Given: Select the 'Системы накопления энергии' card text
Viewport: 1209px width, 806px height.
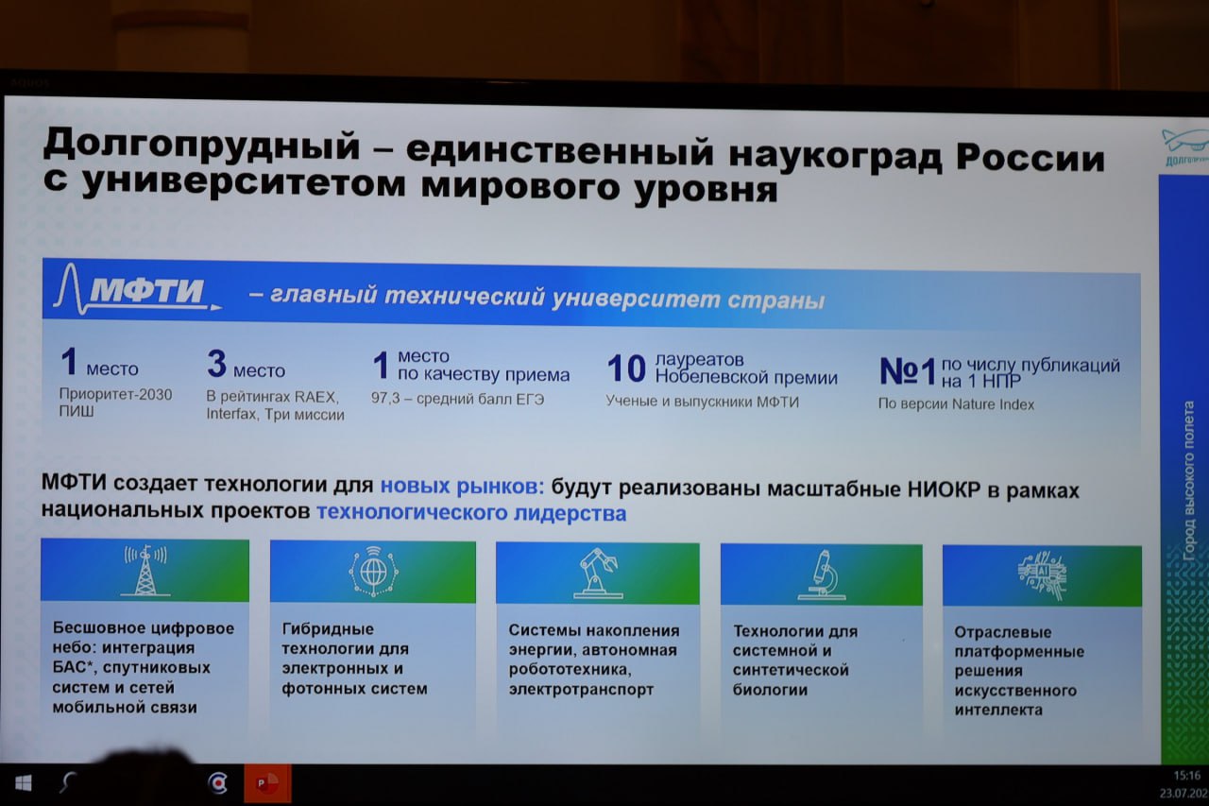Looking at the screenshot, I should [593, 660].
